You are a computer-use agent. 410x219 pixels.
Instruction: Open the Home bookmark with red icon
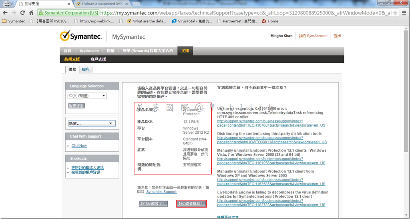click(x=270, y=21)
